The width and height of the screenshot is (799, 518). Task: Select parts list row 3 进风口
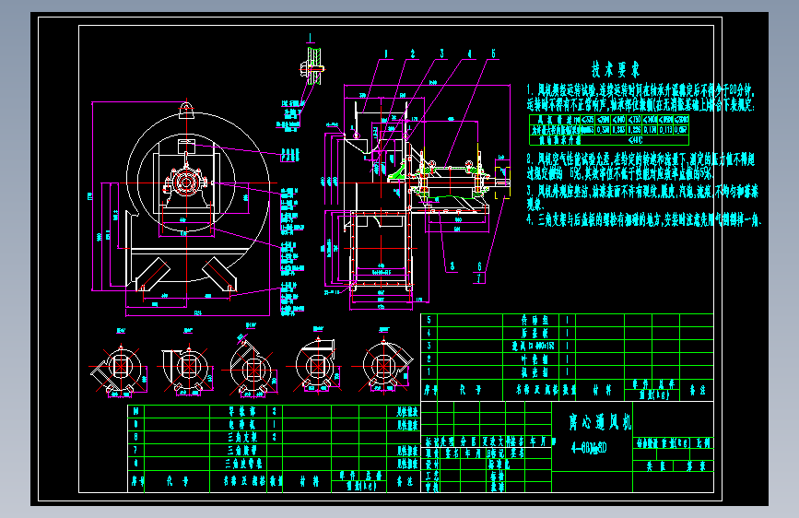[567, 346]
